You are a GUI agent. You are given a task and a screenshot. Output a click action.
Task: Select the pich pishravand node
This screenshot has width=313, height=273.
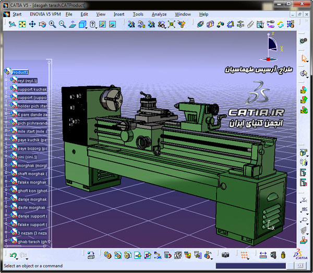click(x=32, y=123)
